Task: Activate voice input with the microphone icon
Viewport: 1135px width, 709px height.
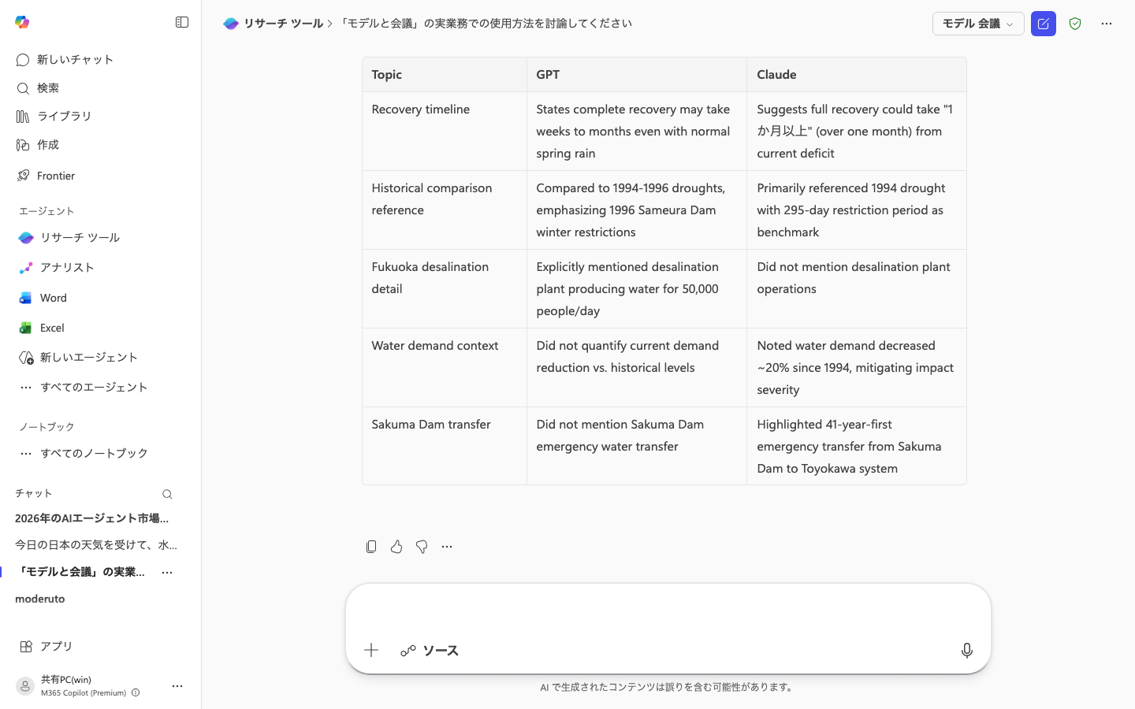Action: (967, 651)
